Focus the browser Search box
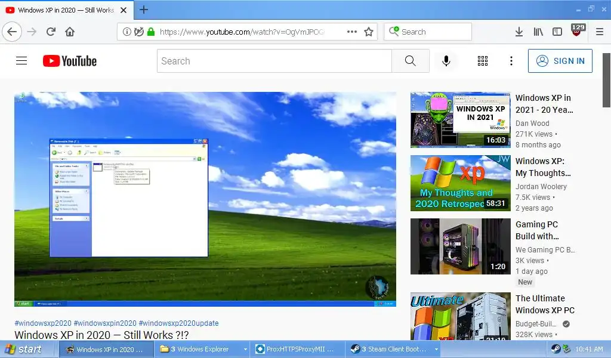This screenshot has width=611, height=358. click(428, 32)
